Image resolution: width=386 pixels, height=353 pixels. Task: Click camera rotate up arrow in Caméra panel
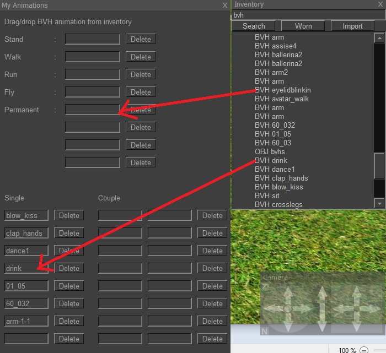(288, 292)
